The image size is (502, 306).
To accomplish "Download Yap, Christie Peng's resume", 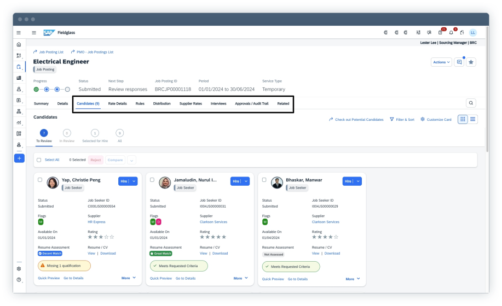I will 108,254.
